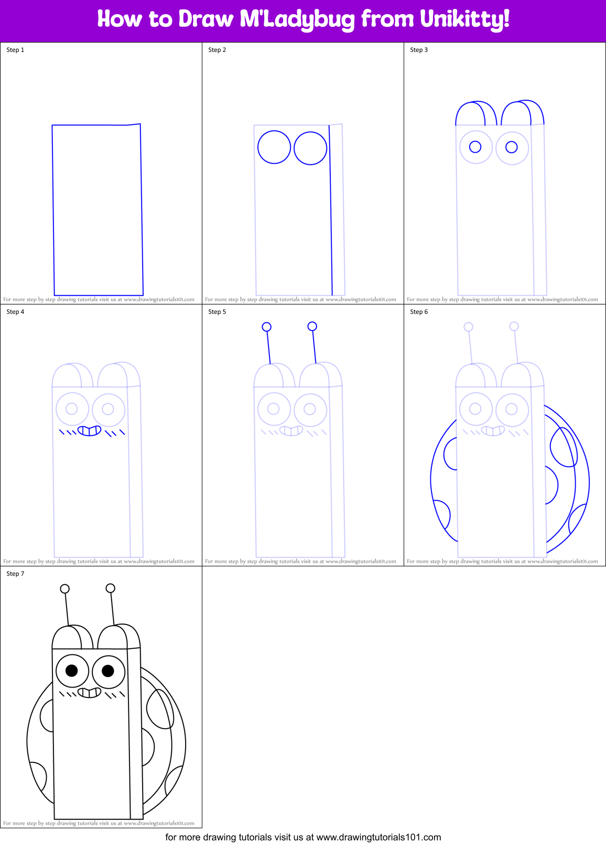Click the 'Step 1' label
This screenshot has width=606, height=844.
point(15,50)
